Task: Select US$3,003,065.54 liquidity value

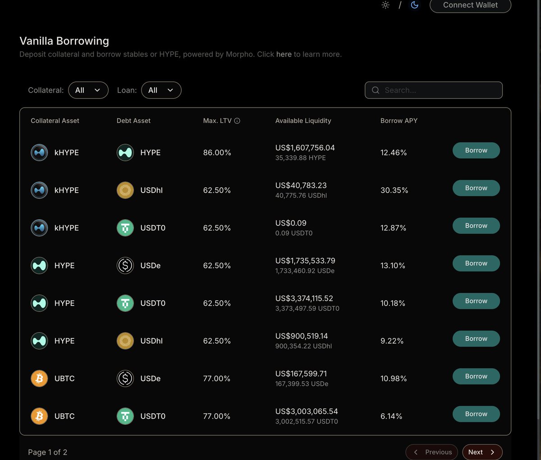Action: (x=307, y=411)
